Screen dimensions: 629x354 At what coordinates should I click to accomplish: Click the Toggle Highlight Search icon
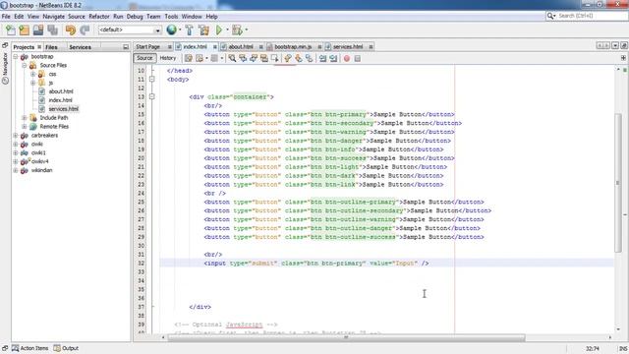pyautogui.click(x=264, y=58)
